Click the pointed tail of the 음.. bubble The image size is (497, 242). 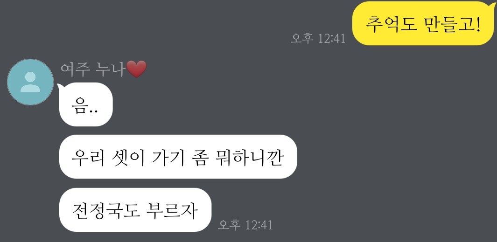pos(60,87)
